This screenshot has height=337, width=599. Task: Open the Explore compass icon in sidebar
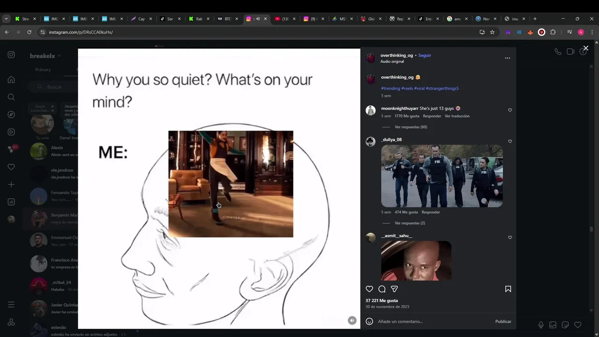coord(11,115)
